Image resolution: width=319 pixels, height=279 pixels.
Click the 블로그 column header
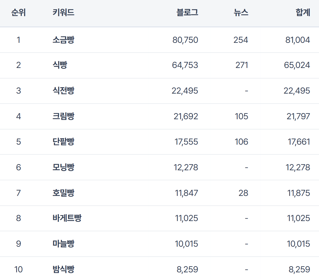(187, 12)
